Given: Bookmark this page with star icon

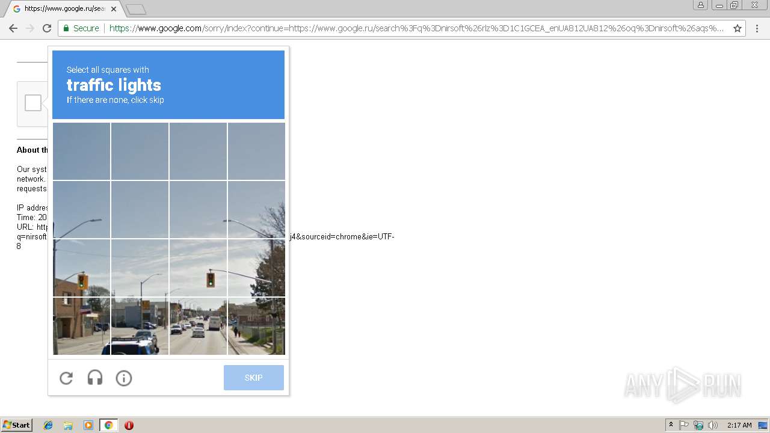Looking at the screenshot, I should pyautogui.click(x=738, y=28).
